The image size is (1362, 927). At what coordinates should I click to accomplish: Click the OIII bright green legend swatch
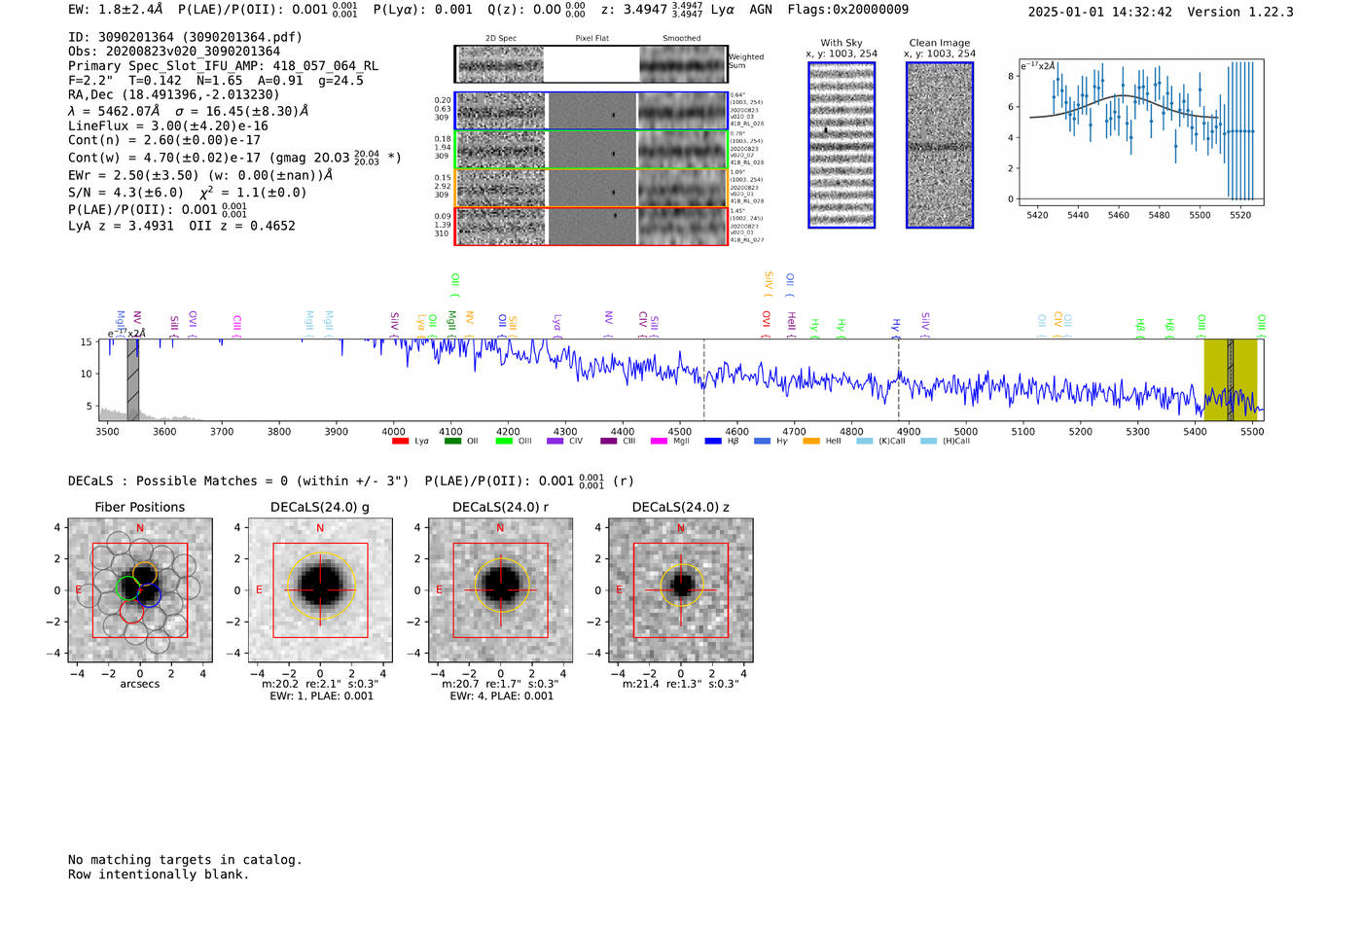click(504, 442)
